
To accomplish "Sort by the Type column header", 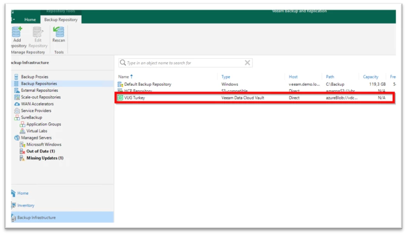I will pos(226,76).
